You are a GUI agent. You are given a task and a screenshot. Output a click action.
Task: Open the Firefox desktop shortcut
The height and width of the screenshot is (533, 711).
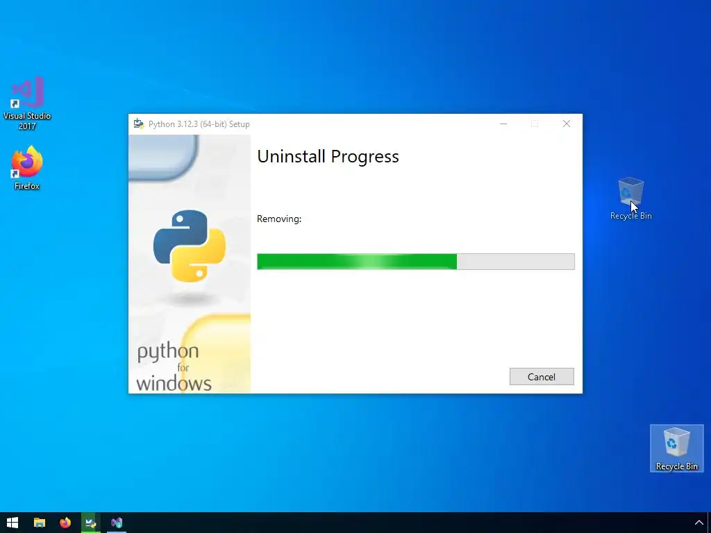pyautogui.click(x=27, y=168)
